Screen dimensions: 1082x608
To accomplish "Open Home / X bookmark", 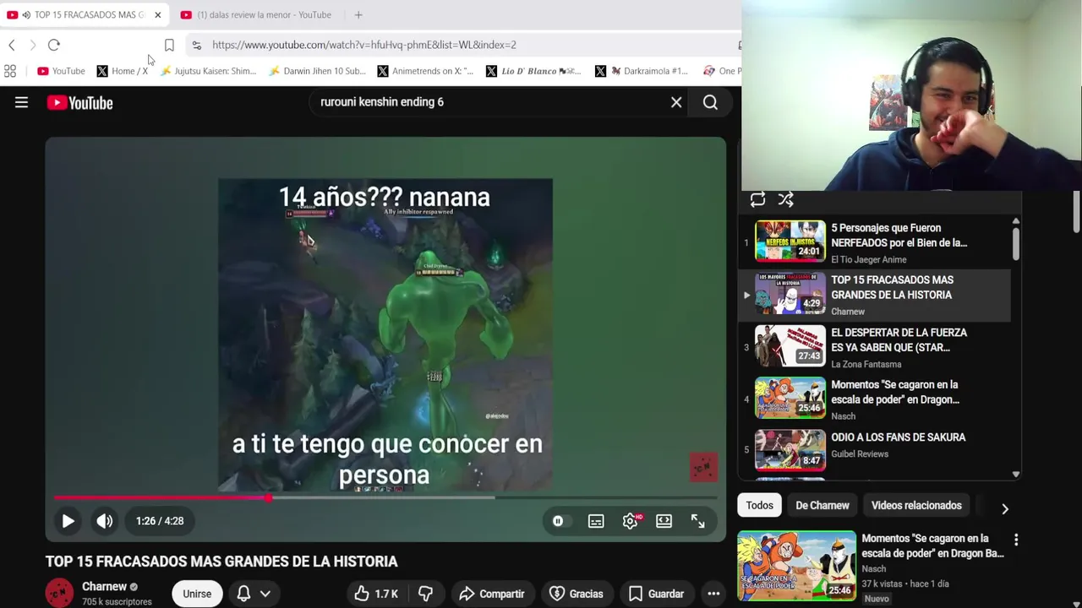I will (x=122, y=71).
